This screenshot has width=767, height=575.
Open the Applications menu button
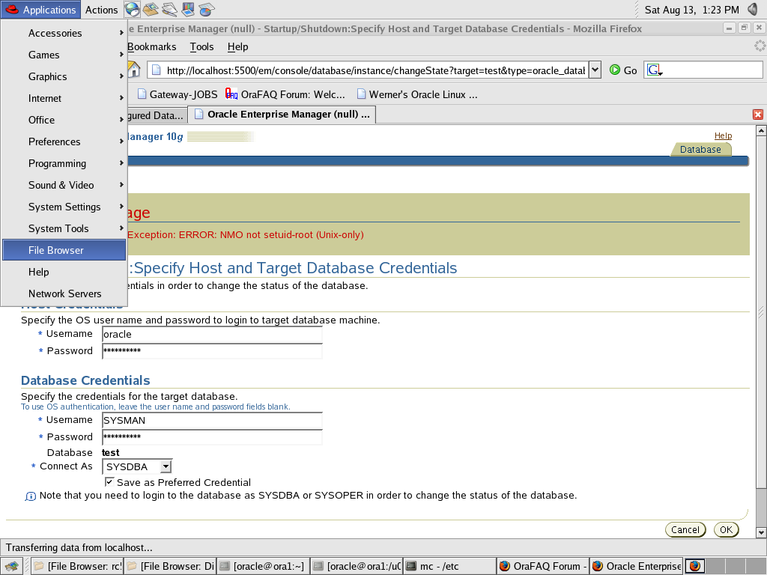40,10
